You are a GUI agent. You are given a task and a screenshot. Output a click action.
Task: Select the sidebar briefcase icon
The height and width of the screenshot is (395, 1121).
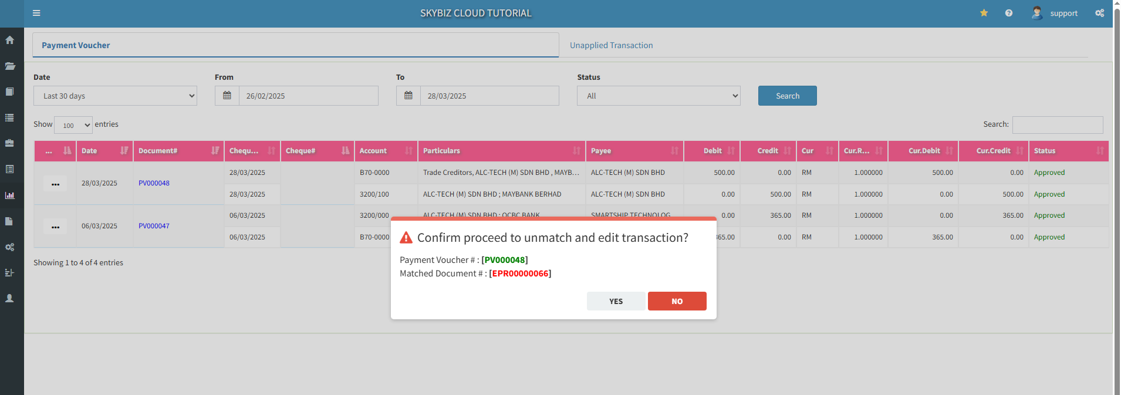(x=10, y=143)
